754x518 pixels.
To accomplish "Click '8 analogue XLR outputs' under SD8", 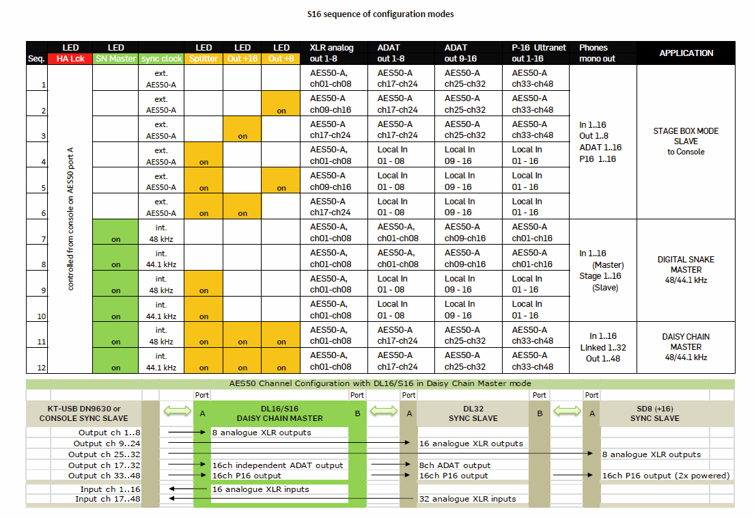I will coord(652,454).
